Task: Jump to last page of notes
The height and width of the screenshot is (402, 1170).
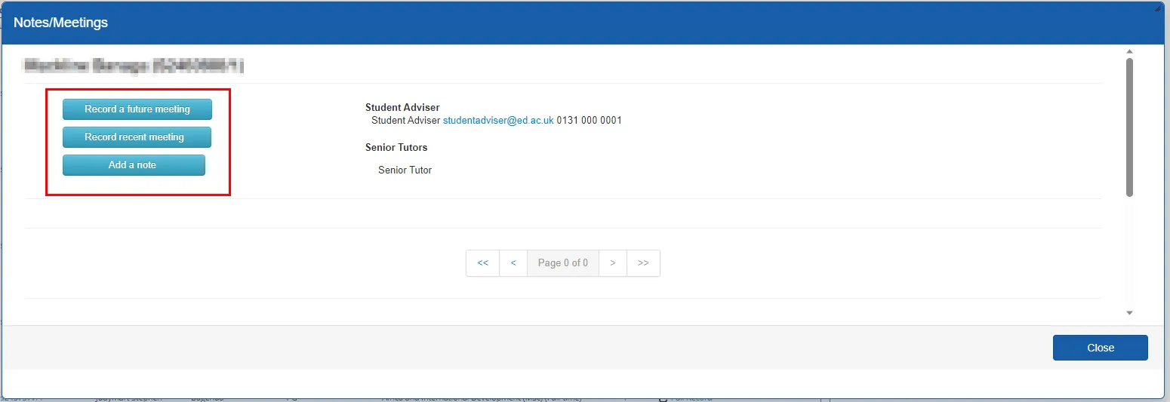Action: (643, 263)
